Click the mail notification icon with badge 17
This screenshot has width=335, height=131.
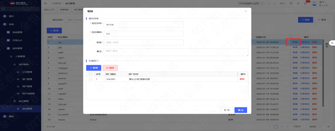[305, 3]
